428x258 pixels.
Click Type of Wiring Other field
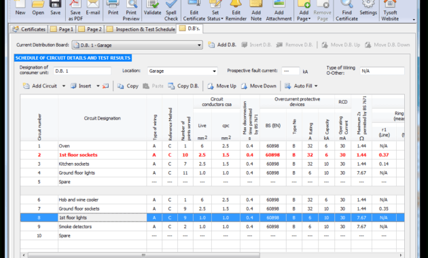pos(382,71)
